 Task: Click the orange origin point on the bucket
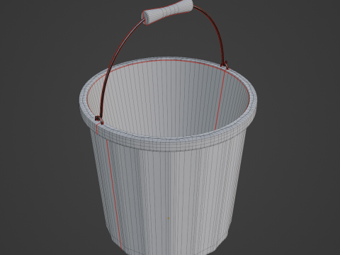coord(169,218)
